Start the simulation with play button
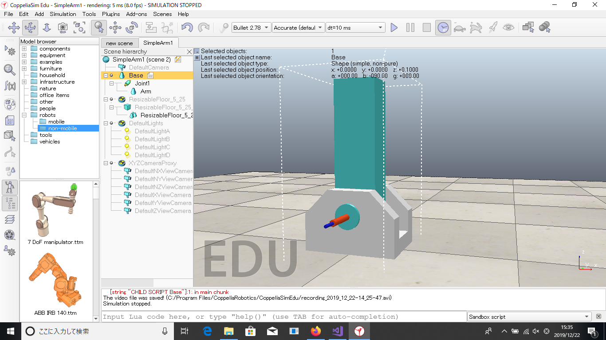This screenshot has height=340, width=606. (x=394, y=27)
